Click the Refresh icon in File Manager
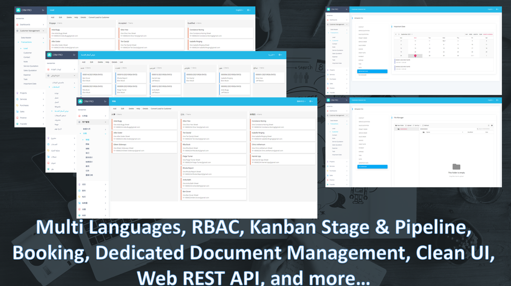Screen dimensions: 511x286 (x=426, y=125)
